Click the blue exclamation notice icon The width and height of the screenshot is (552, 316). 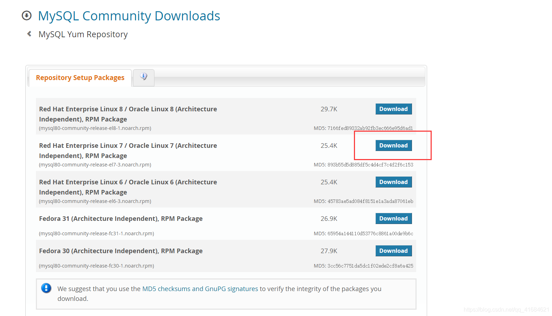46,288
